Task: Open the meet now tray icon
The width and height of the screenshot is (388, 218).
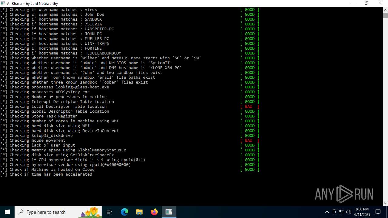Action: point(334,212)
